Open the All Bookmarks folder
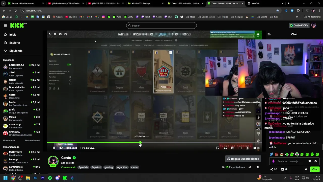The width and height of the screenshot is (323, 182). click(x=312, y=17)
